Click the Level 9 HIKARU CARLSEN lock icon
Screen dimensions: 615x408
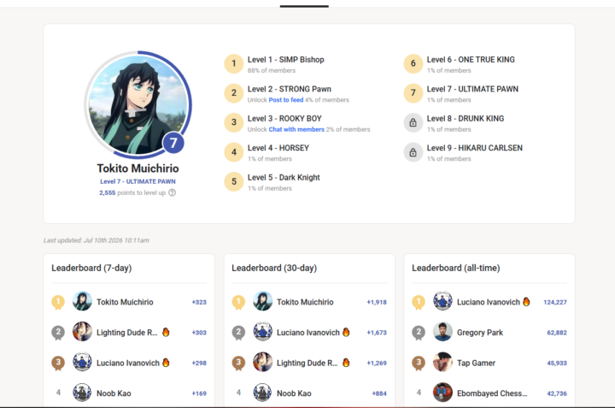tap(413, 152)
